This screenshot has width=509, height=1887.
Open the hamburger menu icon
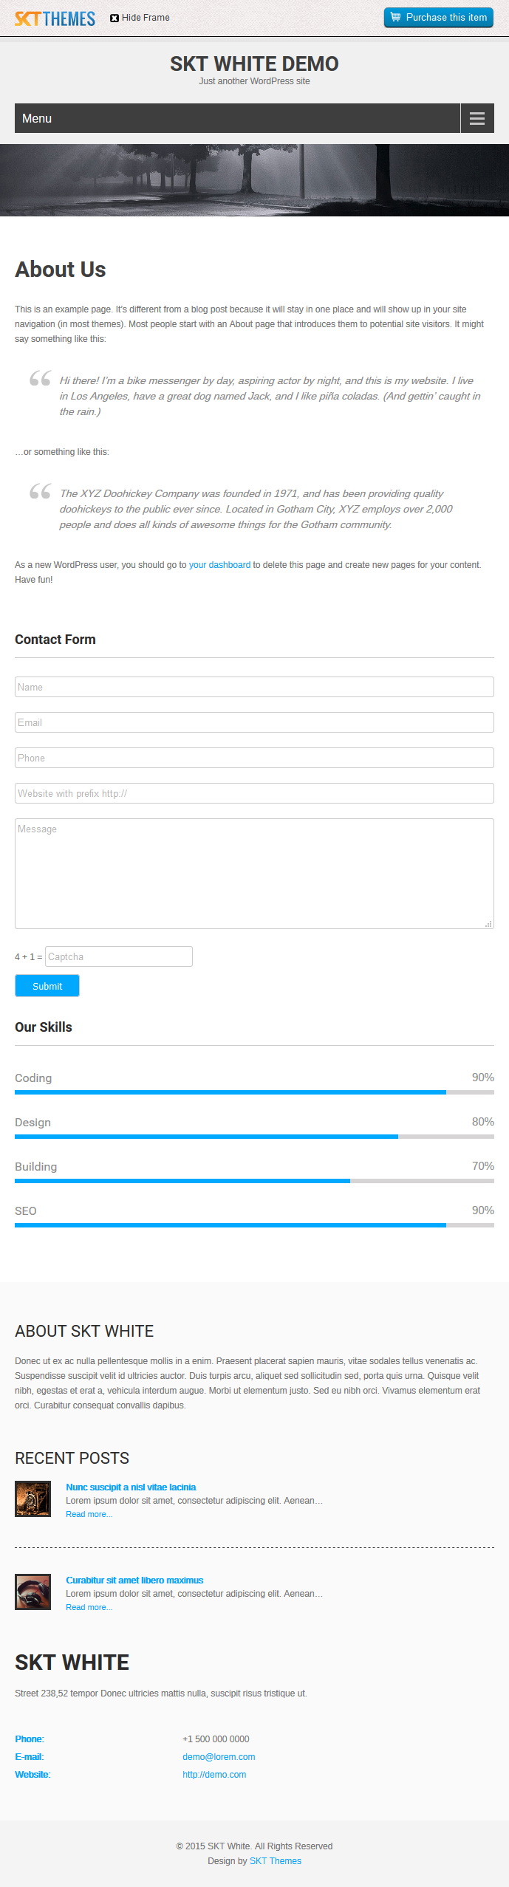coord(477,118)
